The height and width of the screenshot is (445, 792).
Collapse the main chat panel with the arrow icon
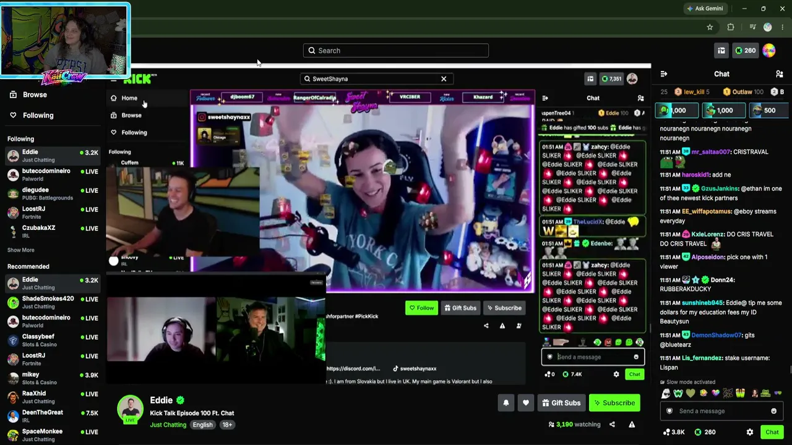pyautogui.click(x=664, y=74)
